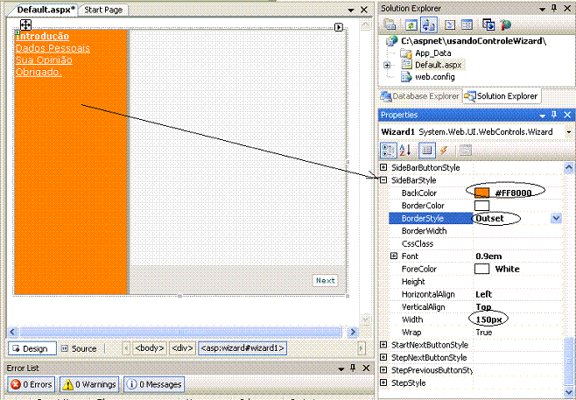This screenshot has width=576, height=400.
Task: Click the View Code toolbar icon
Action: (x=450, y=25)
